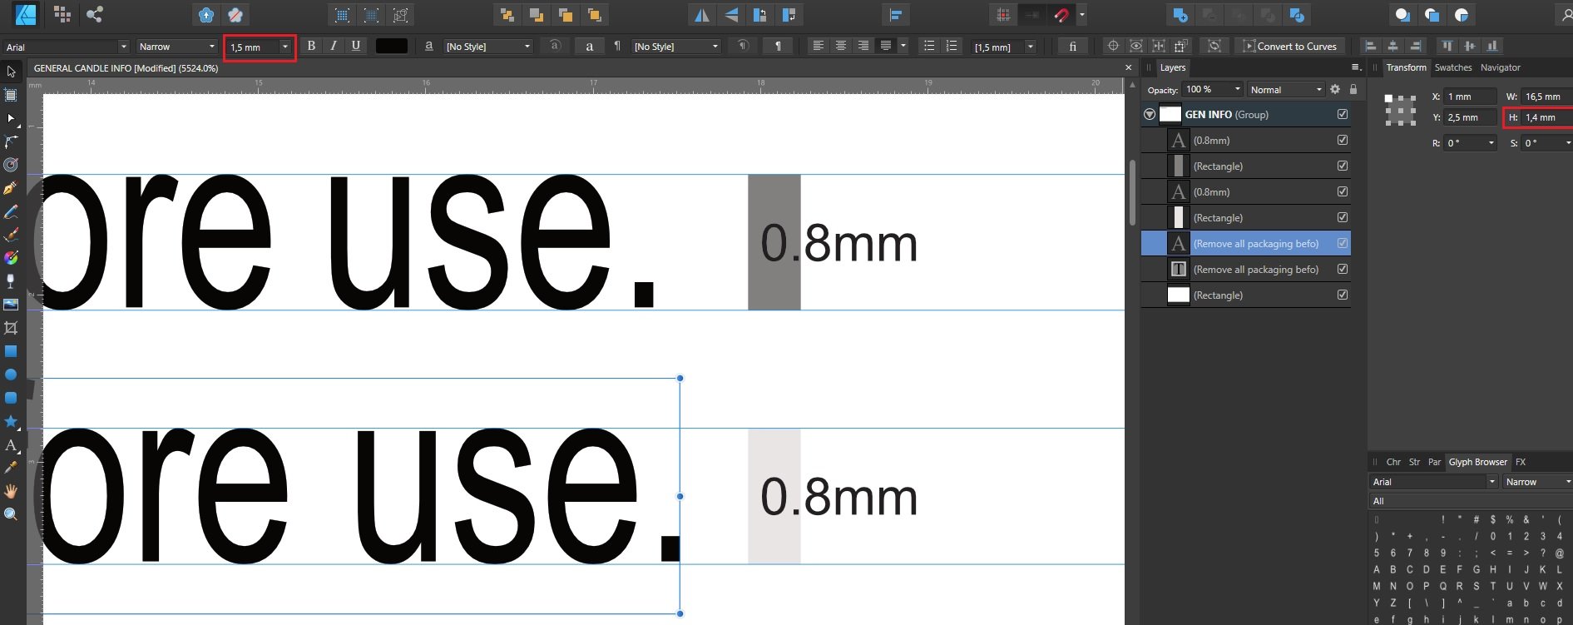Open the Snapping options dropdown arrow
The height and width of the screenshot is (625, 1573).
pos(1081,15)
